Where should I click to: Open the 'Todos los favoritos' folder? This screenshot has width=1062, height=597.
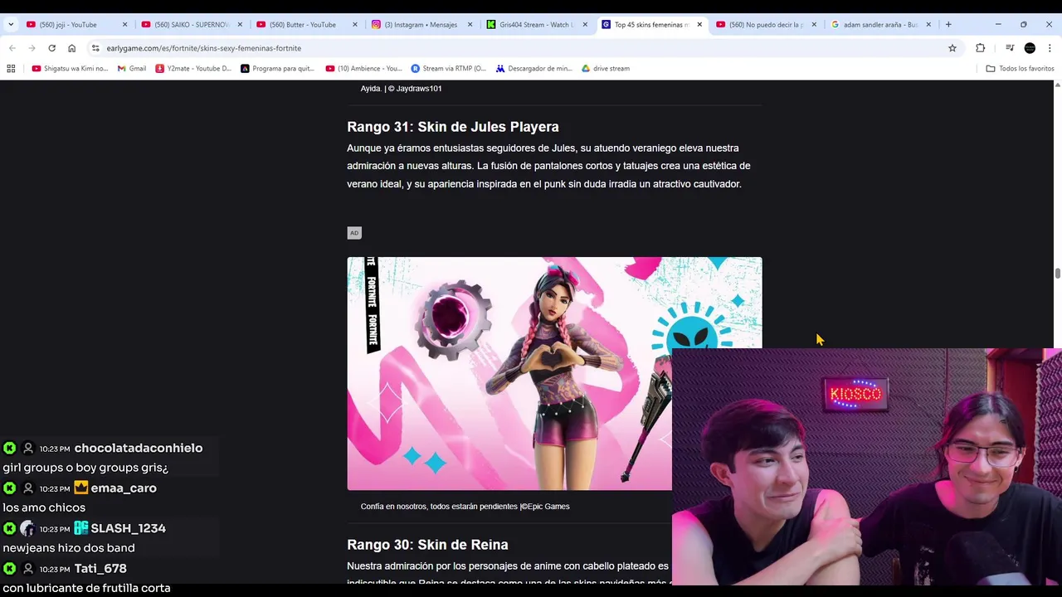[1020, 69]
